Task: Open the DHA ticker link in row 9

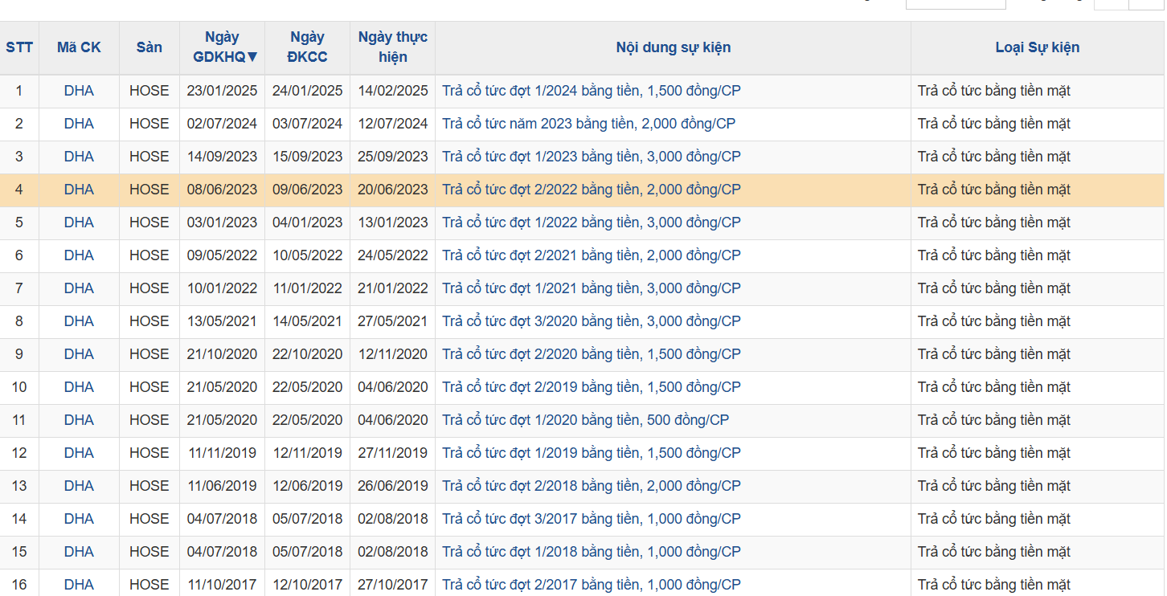Action: 79,355
